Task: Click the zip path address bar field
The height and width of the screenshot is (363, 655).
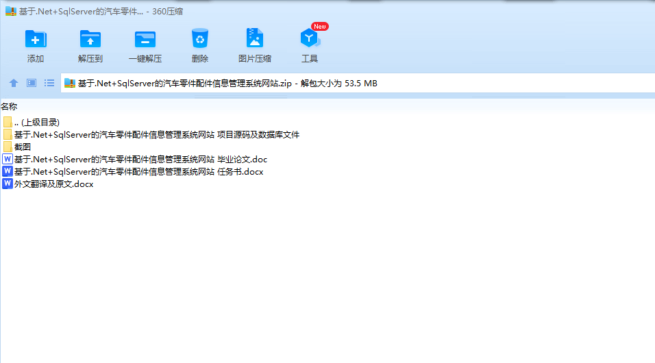Action: pyautogui.click(x=358, y=83)
